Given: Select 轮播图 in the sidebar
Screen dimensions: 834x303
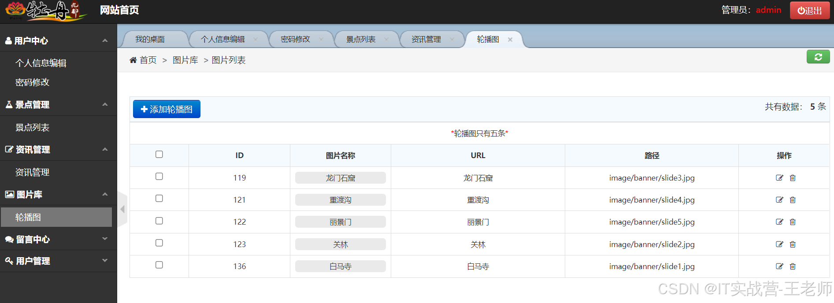Looking at the screenshot, I should (x=56, y=217).
